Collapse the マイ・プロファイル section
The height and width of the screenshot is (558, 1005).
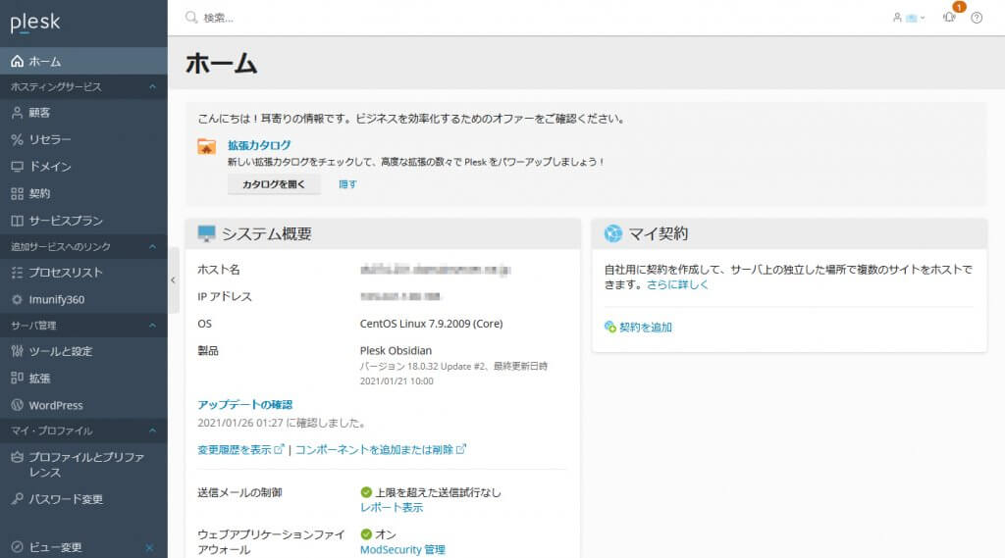pyautogui.click(x=152, y=431)
